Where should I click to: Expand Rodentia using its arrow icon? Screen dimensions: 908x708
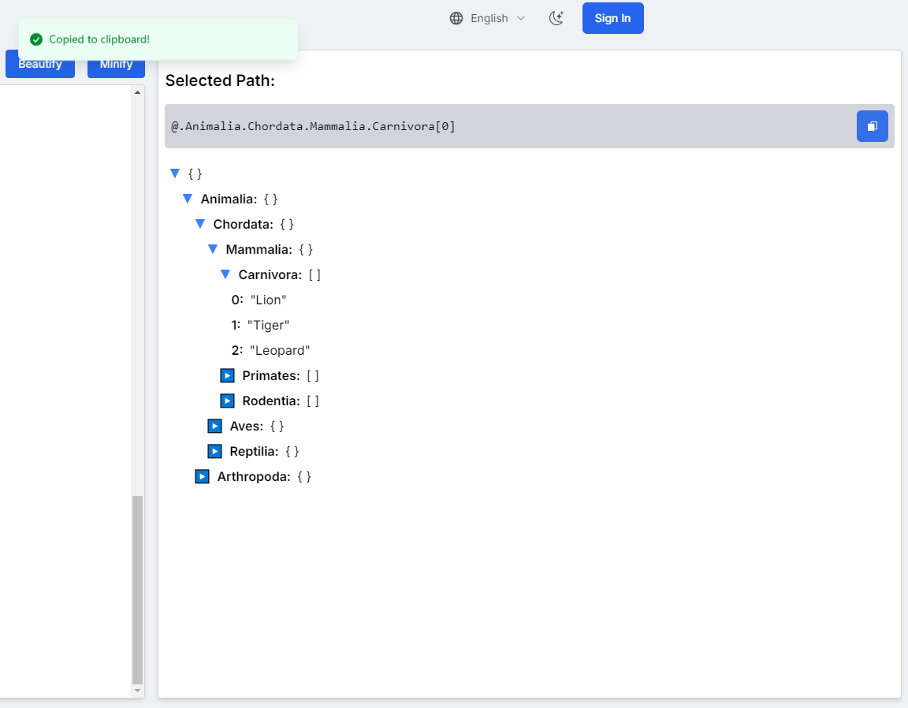click(x=227, y=401)
